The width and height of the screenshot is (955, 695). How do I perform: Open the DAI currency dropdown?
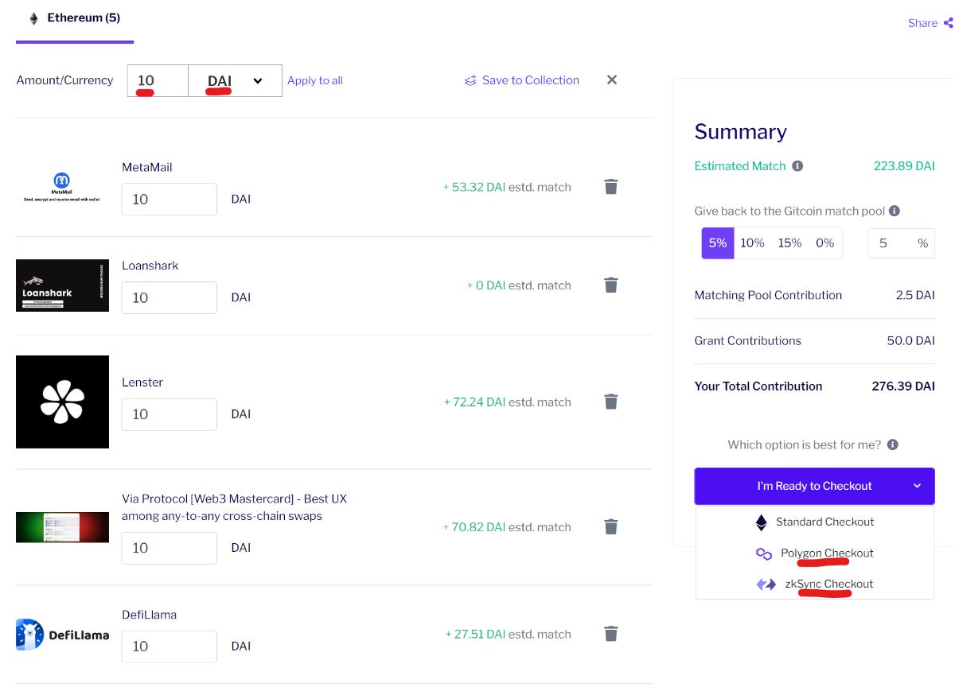[235, 80]
